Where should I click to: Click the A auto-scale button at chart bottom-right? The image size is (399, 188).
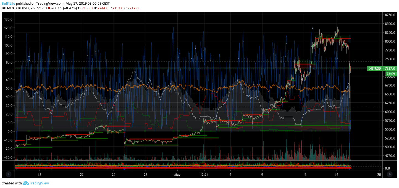[390, 174]
